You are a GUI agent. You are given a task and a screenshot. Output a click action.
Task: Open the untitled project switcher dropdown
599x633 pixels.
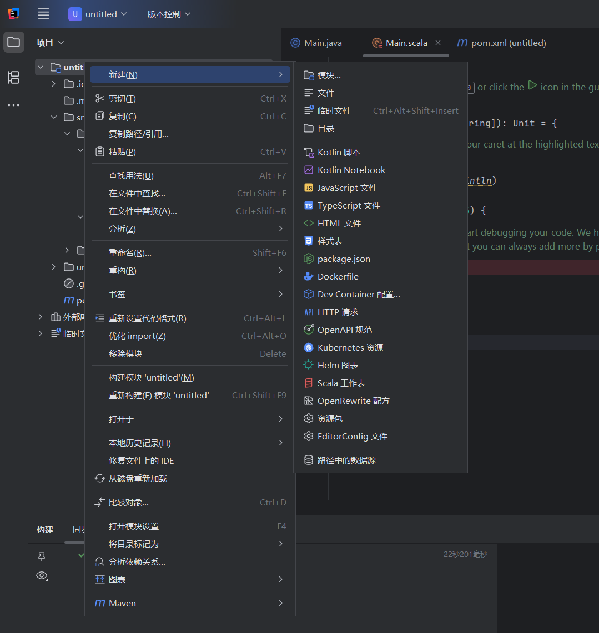[x=98, y=14]
